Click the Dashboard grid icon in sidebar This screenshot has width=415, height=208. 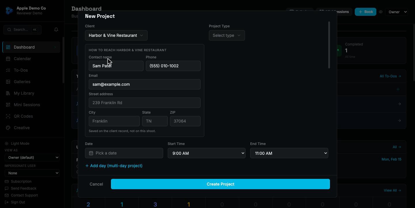click(x=8, y=47)
